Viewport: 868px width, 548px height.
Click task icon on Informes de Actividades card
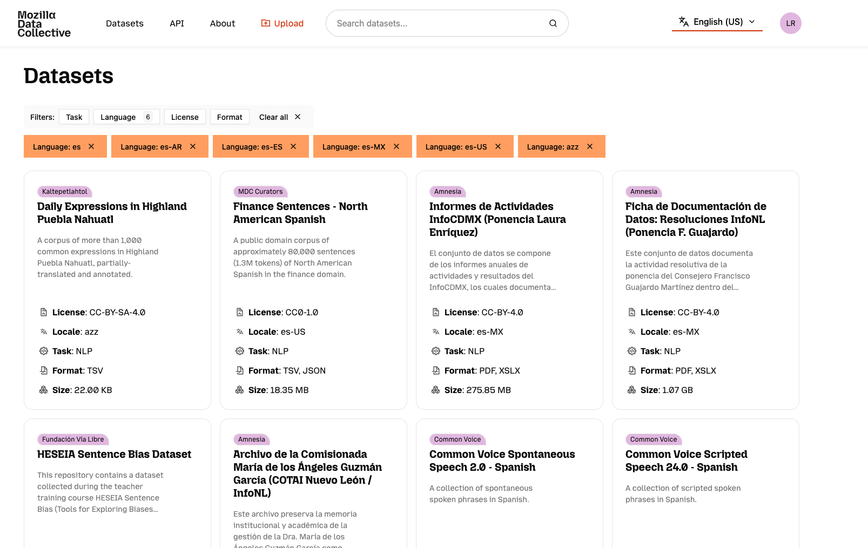pos(436,351)
